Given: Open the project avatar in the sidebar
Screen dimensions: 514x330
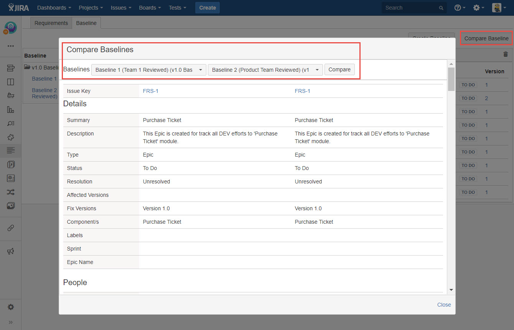Looking at the screenshot, I should point(10,28).
